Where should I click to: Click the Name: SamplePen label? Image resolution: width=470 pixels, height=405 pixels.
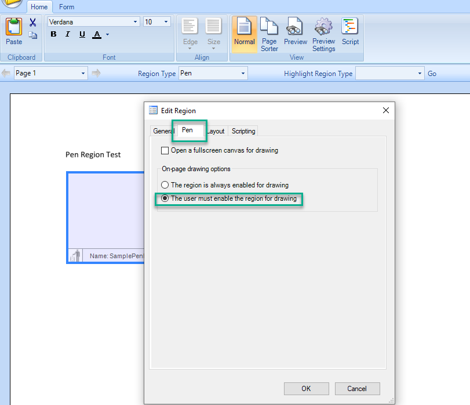117,256
